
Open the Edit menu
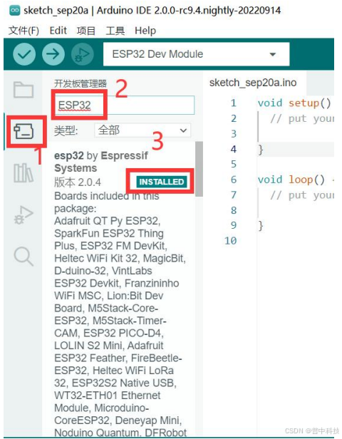pyautogui.click(x=58, y=31)
